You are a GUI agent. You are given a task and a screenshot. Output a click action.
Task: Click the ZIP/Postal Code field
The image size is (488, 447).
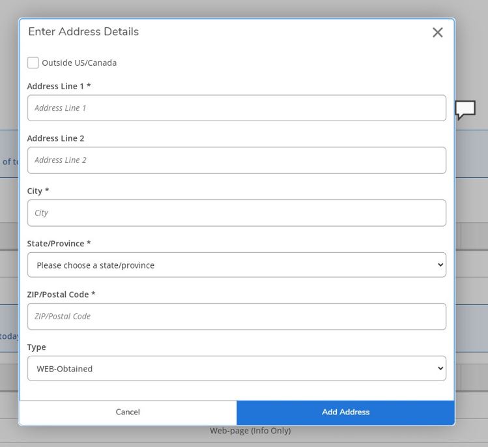tap(237, 317)
